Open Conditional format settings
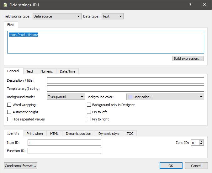 coord(21,166)
